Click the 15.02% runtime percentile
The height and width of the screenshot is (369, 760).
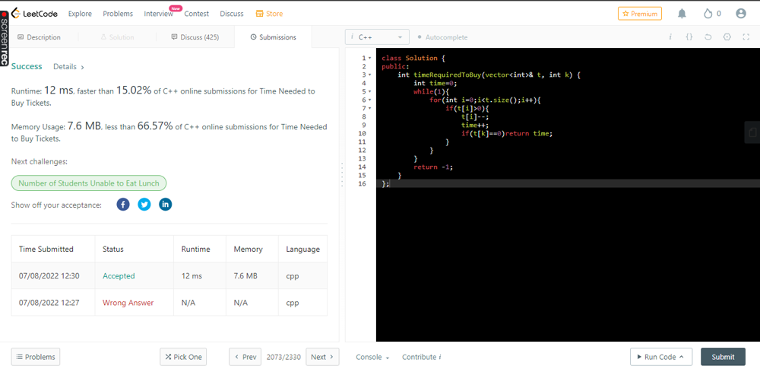point(134,90)
